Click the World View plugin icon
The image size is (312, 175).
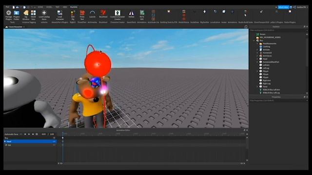coord(33,13)
